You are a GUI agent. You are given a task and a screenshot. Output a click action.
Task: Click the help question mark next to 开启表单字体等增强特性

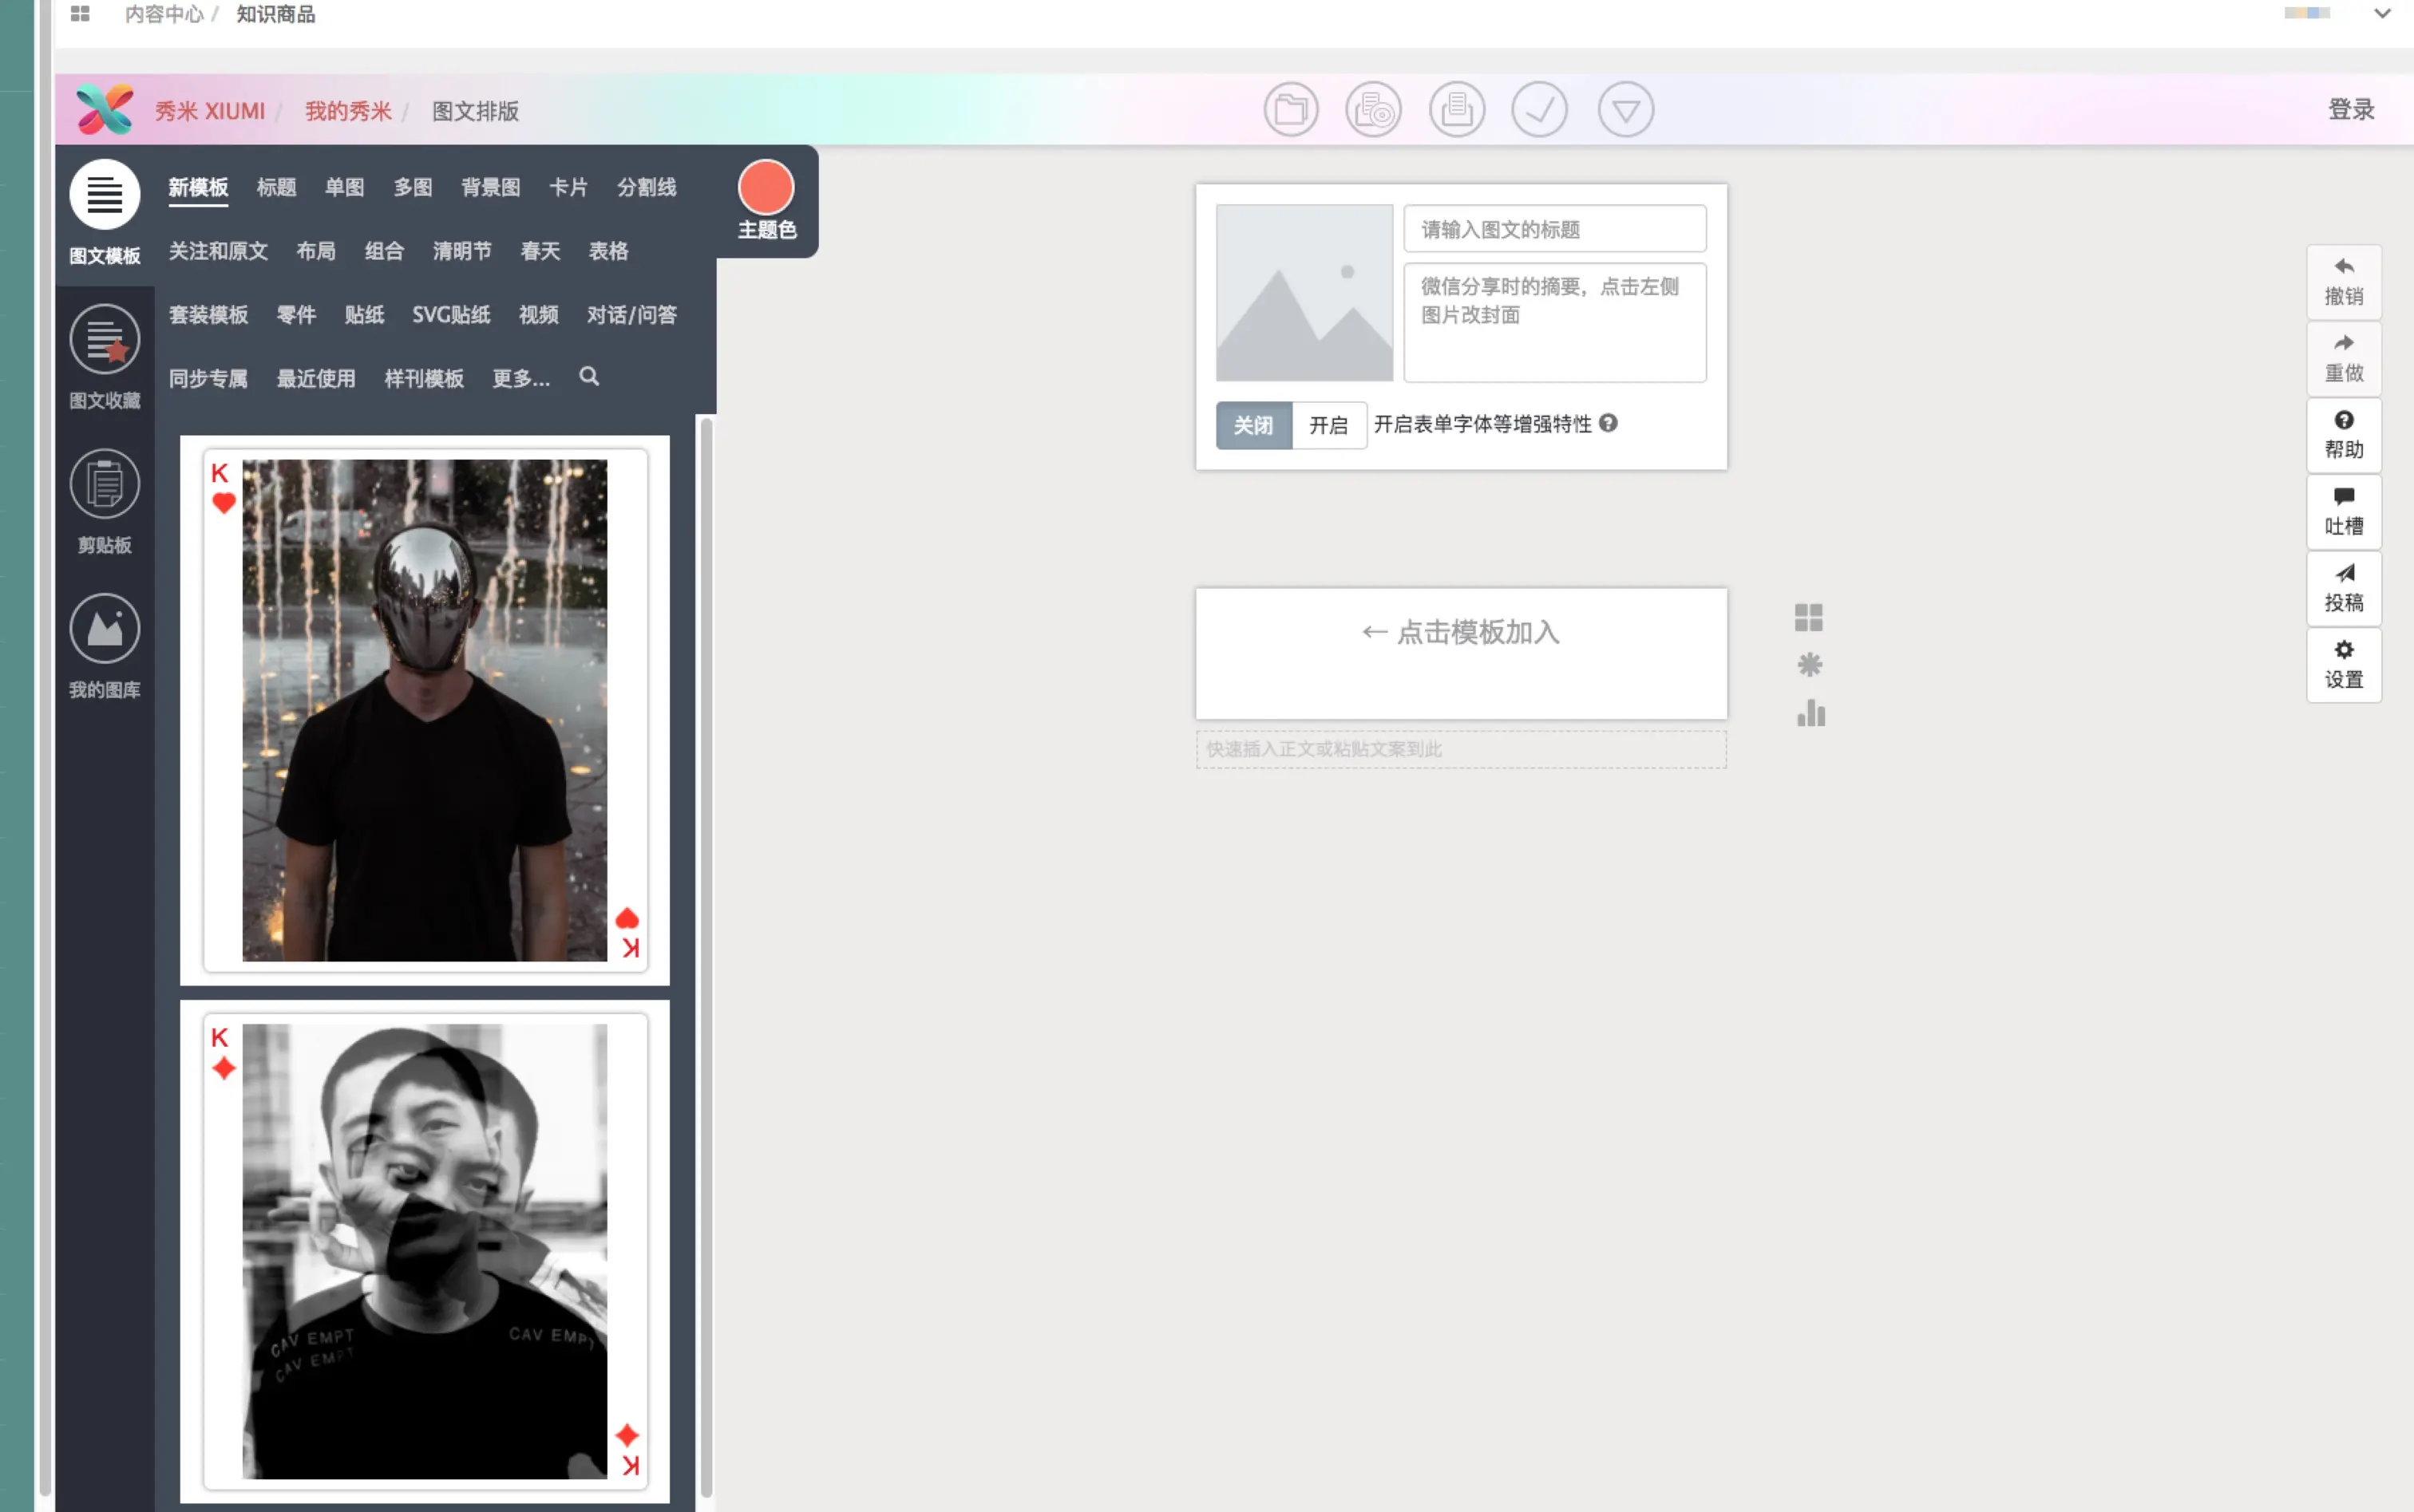point(1609,423)
